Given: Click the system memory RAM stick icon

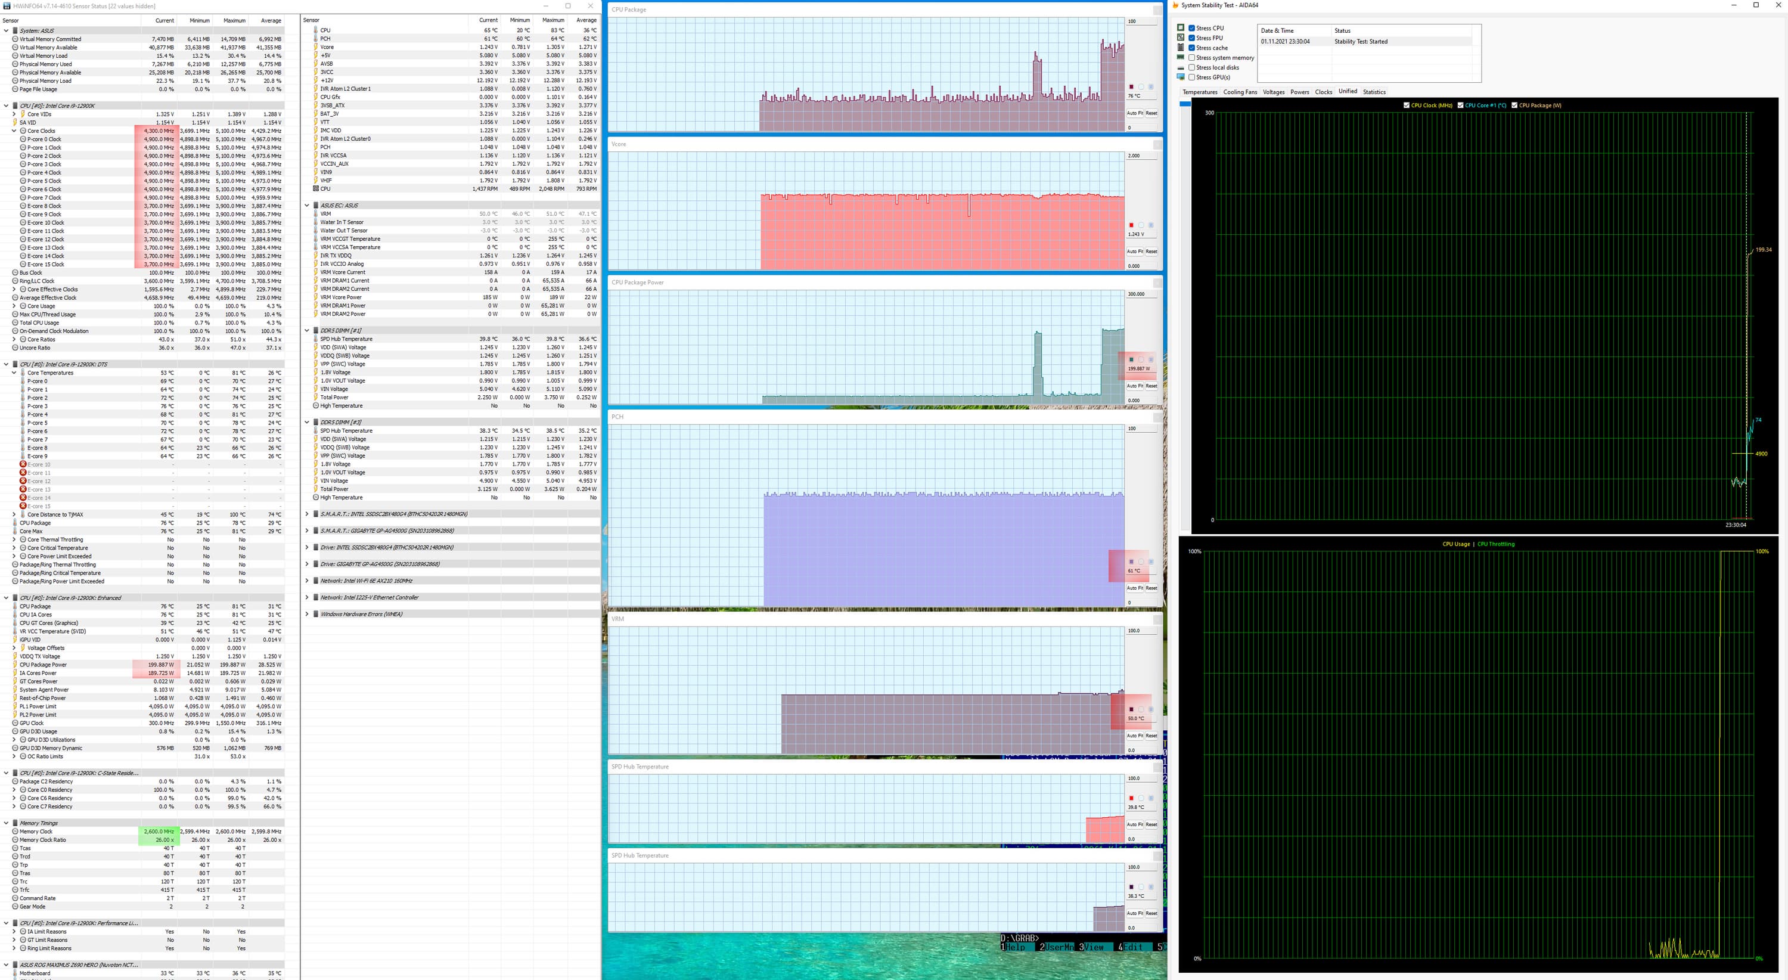Looking at the screenshot, I should 1181,58.
